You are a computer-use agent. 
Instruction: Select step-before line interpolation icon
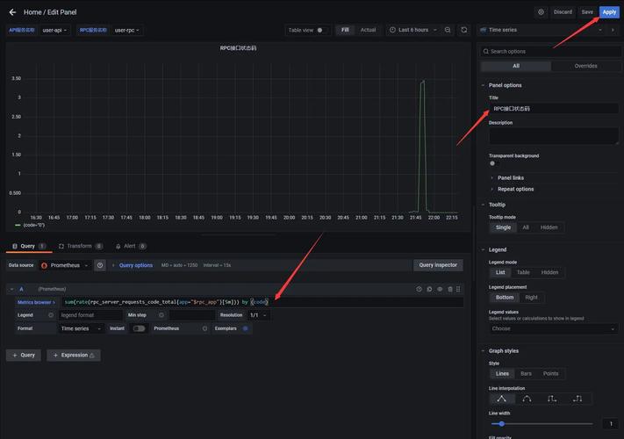[x=552, y=399]
